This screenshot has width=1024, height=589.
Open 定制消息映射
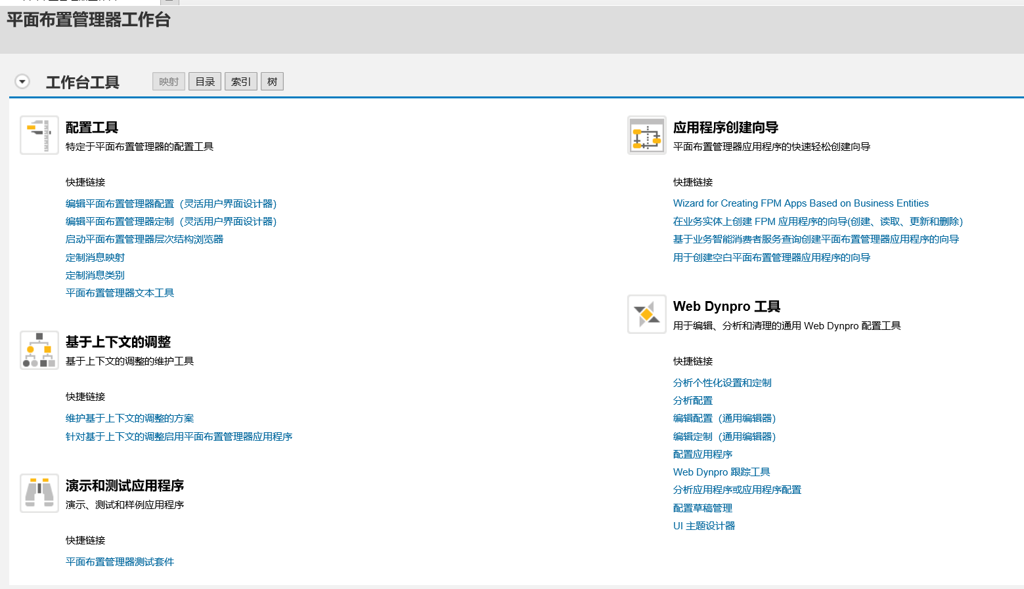(x=95, y=257)
